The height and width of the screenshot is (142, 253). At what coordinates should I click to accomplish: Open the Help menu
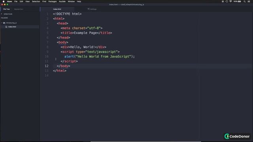click(79, 2)
